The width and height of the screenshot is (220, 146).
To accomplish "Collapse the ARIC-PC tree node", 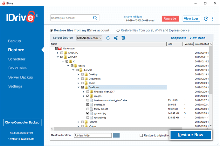I will coord(58,57).
